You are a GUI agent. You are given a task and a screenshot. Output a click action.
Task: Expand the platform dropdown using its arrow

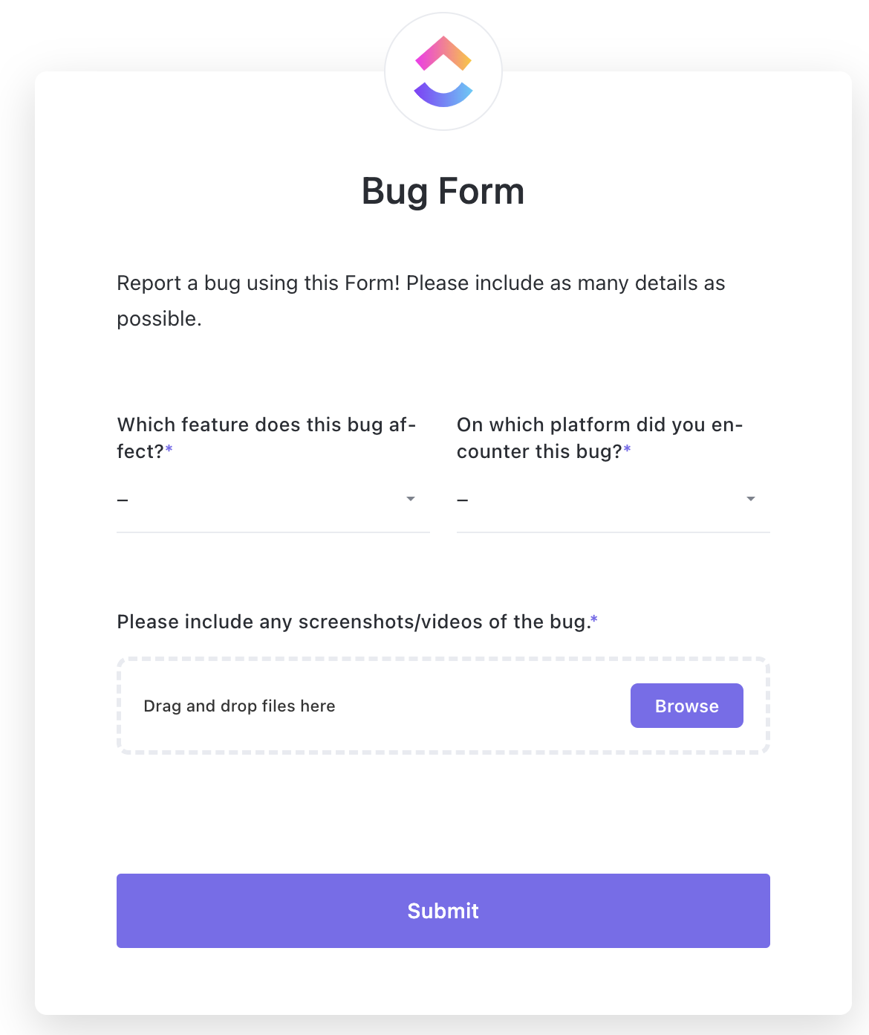(x=751, y=499)
